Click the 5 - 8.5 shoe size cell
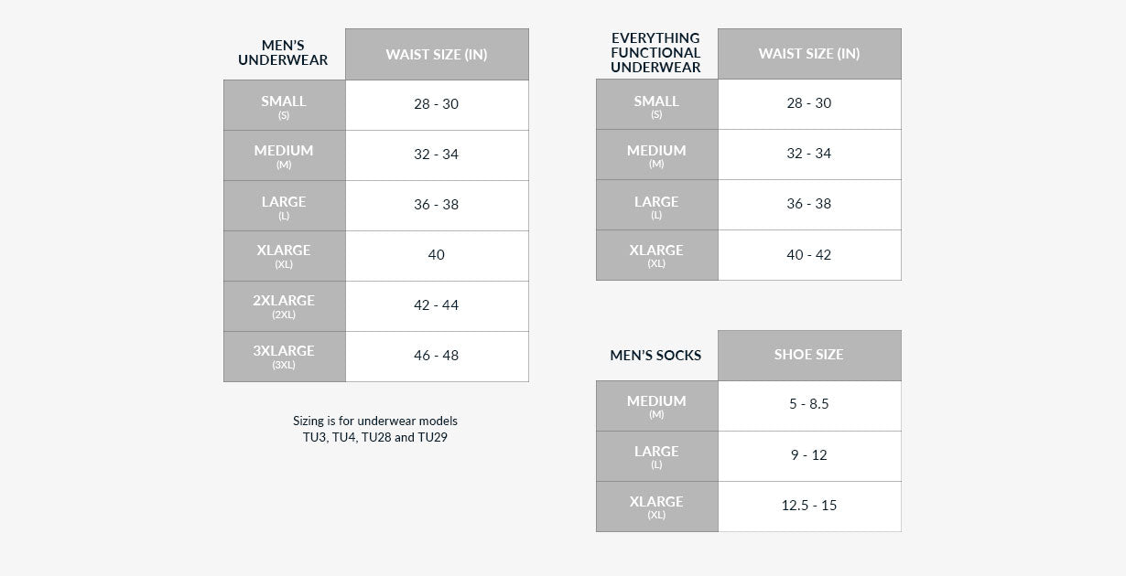Viewport: 1126px width, 576px height. [x=809, y=404]
